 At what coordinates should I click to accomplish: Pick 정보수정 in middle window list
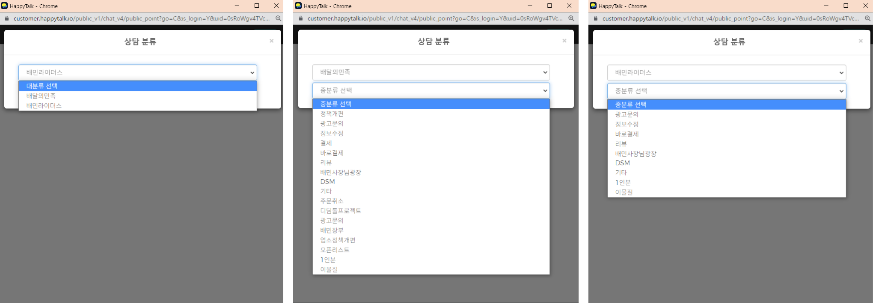(x=431, y=133)
